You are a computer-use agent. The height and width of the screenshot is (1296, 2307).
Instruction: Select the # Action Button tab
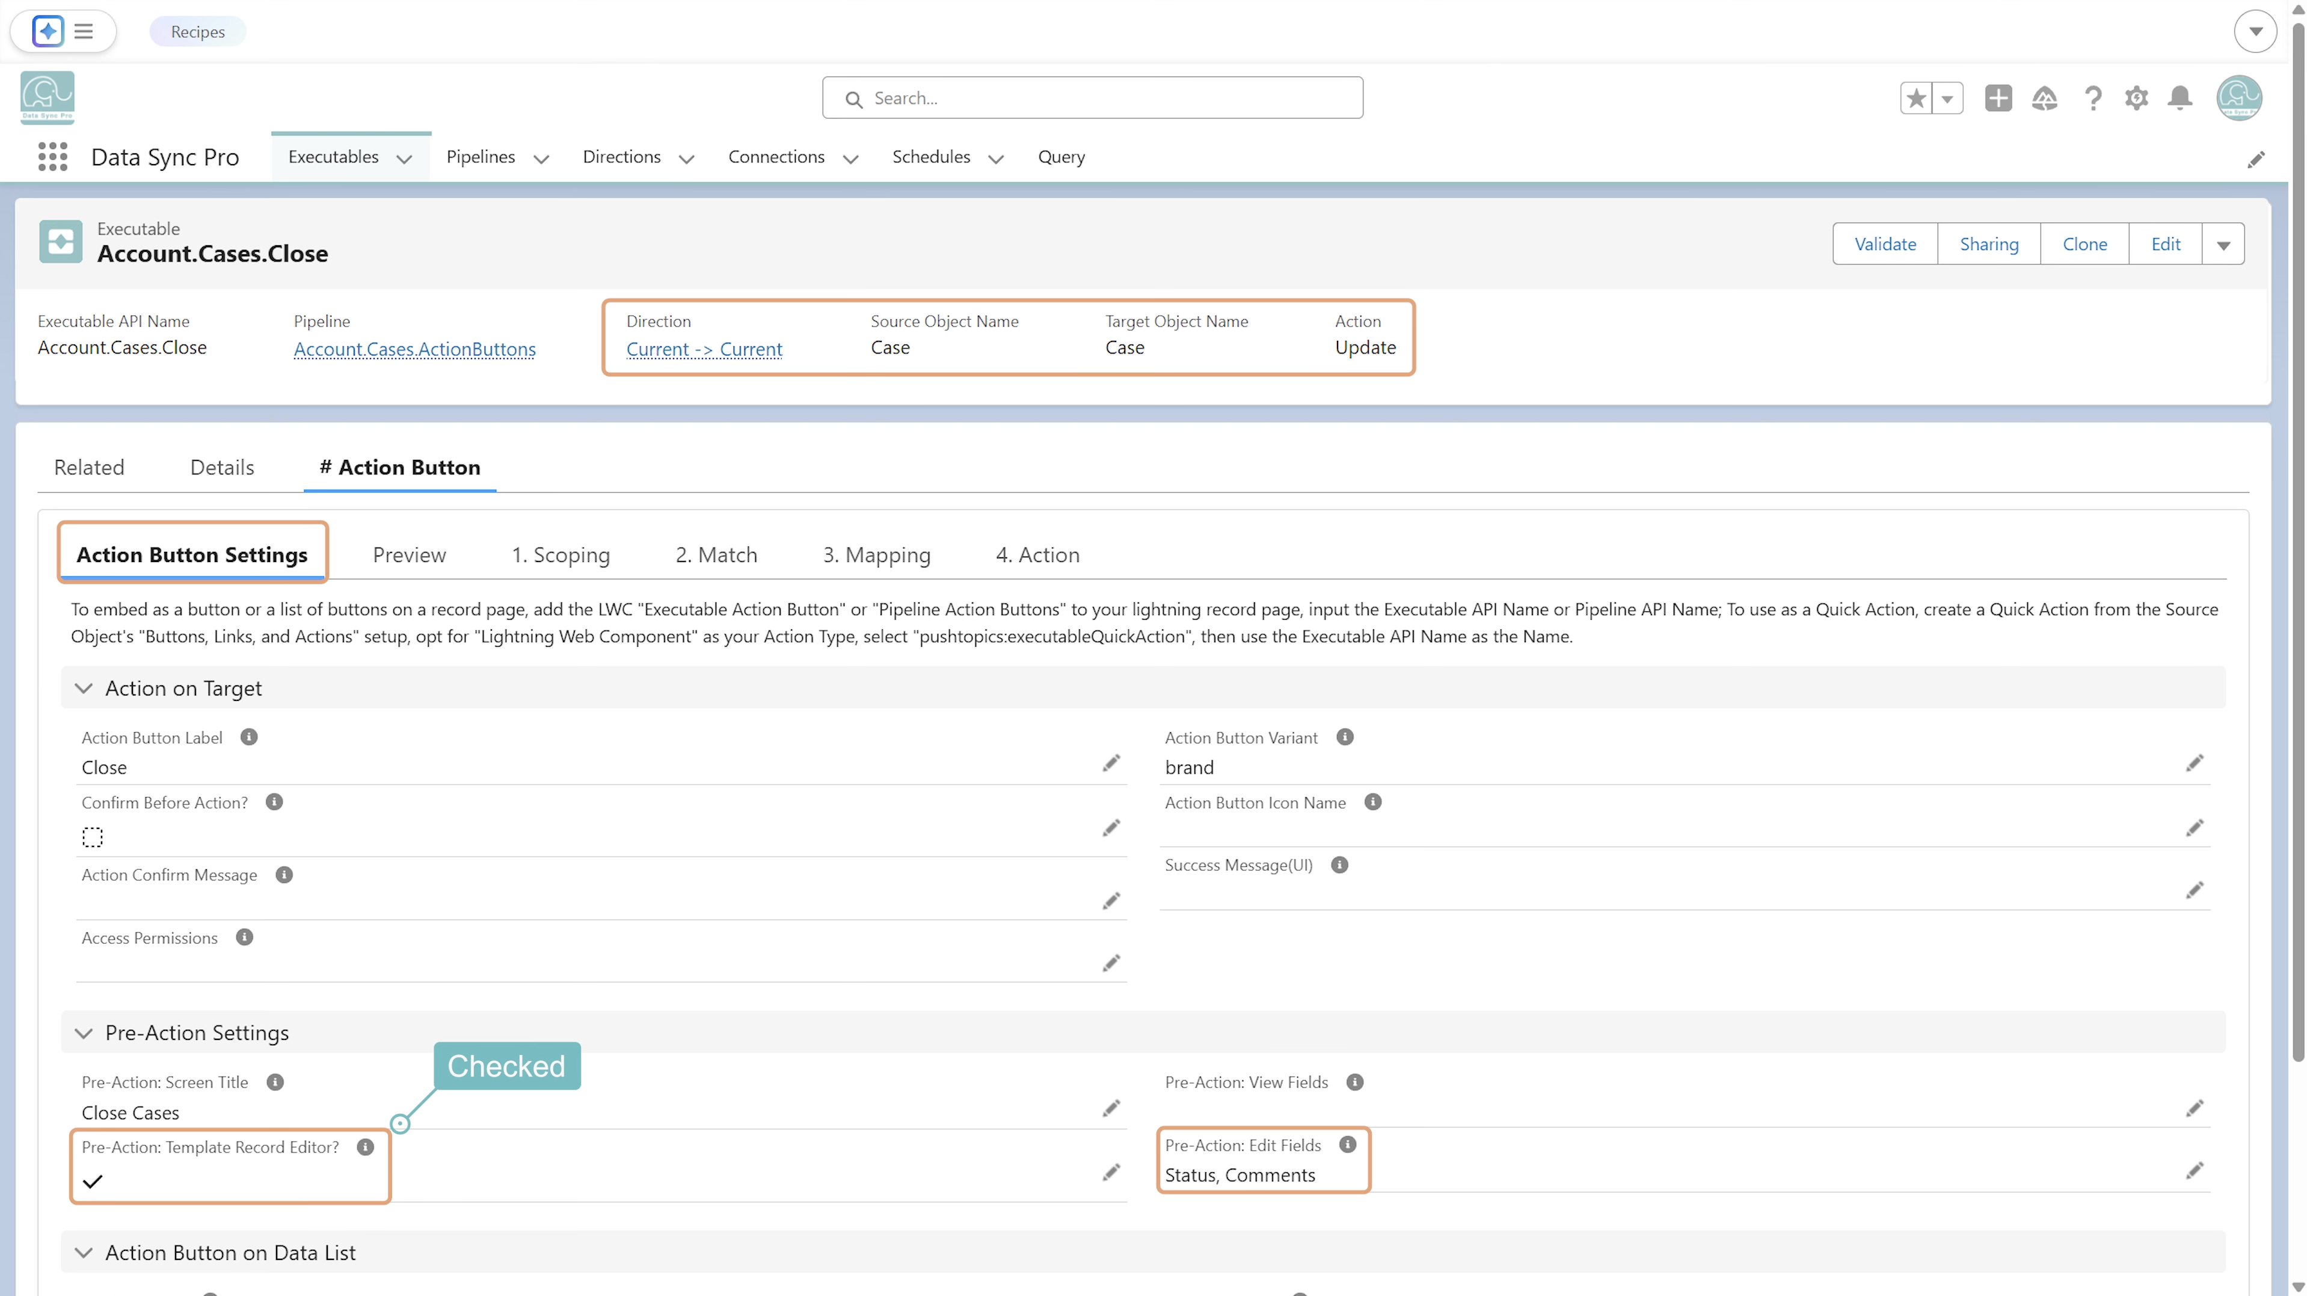(x=399, y=467)
